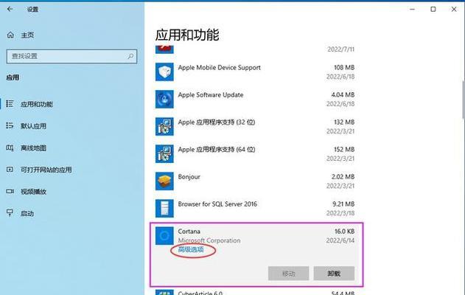Open the 启动 menu item
Screen dimensions: 465x295
tap(27, 213)
